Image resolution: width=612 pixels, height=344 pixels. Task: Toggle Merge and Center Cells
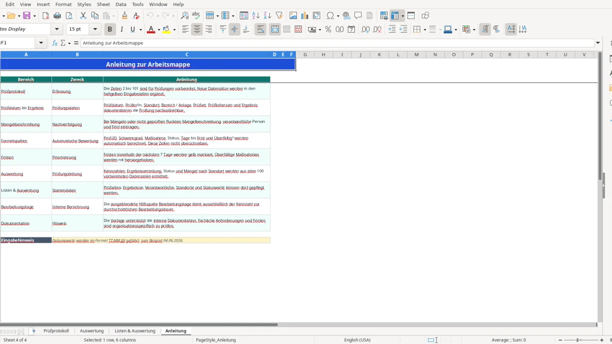click(x=275, y=30)
